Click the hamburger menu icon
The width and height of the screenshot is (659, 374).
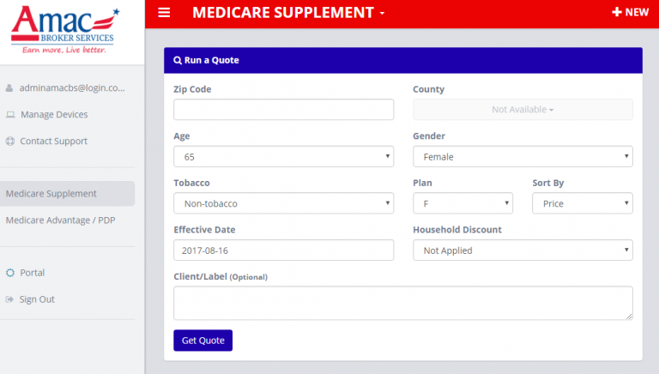pos(164,13)
